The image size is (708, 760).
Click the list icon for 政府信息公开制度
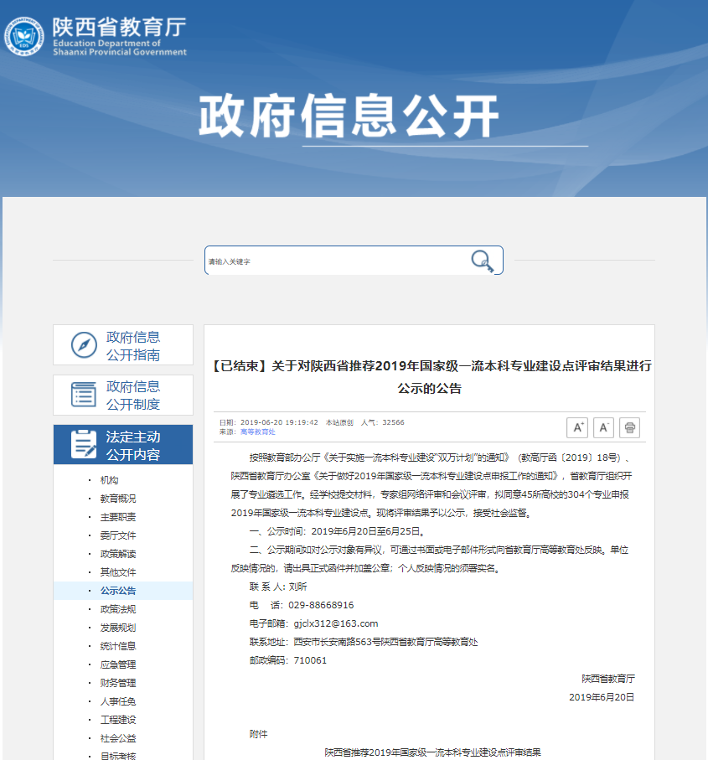click(84, 395)
